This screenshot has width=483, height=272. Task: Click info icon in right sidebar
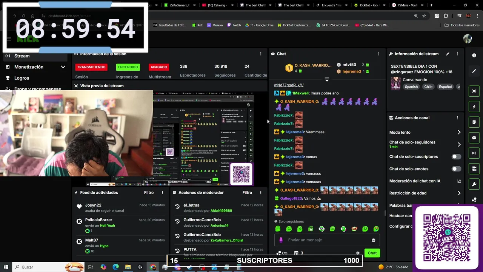(474, 55)
